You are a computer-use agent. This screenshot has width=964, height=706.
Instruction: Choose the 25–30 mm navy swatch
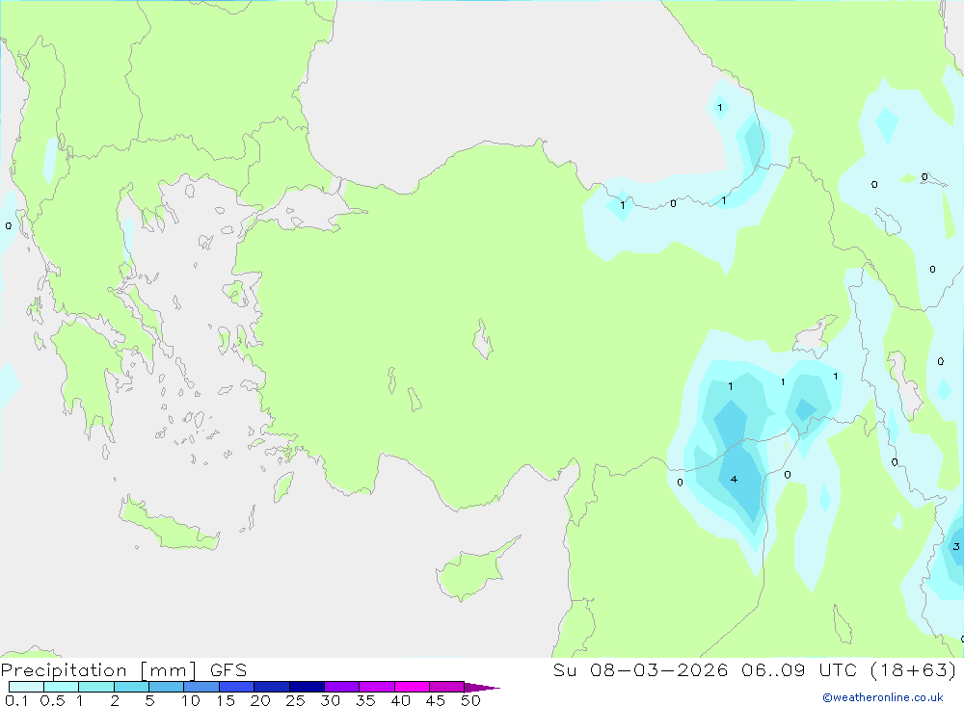(x=307, y=687)
